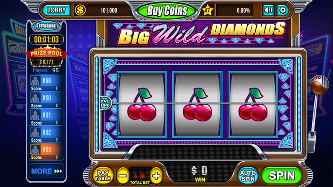This screenshot has width=333, height=187.
Task: Select player #91 avatar in tournament list
Action: tap(35, 115)
